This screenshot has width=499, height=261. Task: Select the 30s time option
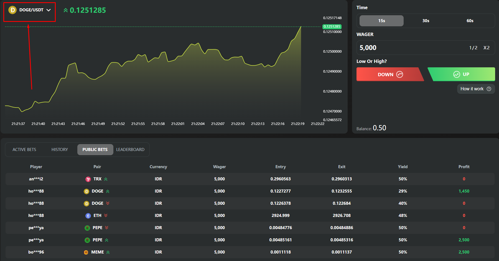tap(426, 21)
